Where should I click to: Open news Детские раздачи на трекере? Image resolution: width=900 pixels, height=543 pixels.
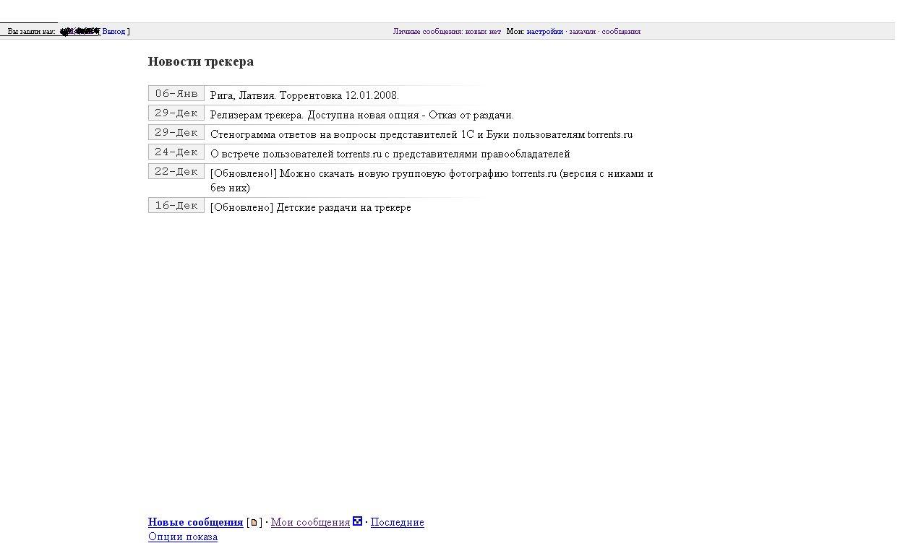point(311,207)
